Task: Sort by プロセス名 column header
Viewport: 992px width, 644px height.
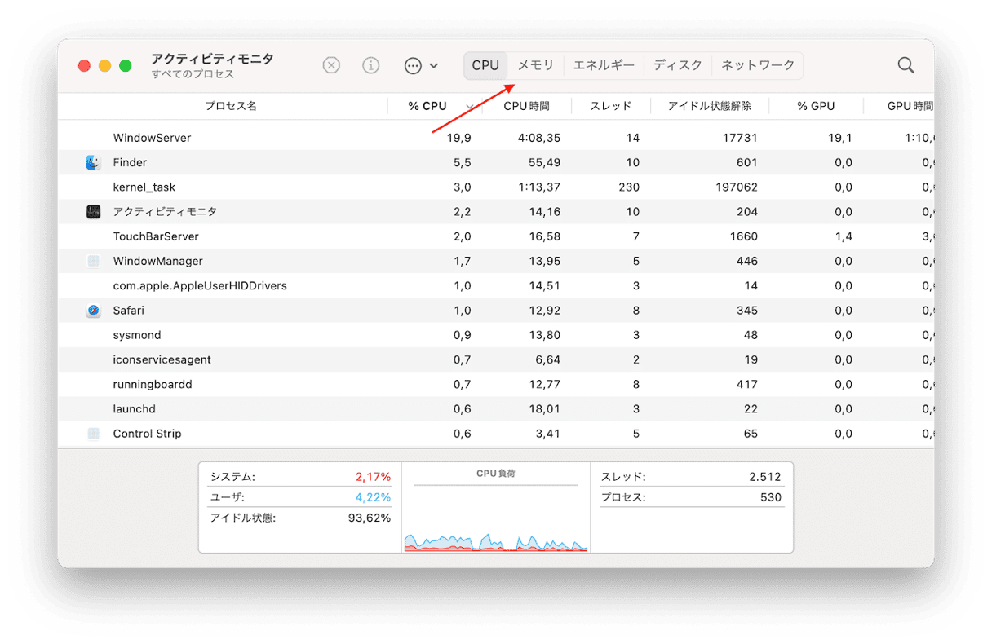Action: click(231, 106)
